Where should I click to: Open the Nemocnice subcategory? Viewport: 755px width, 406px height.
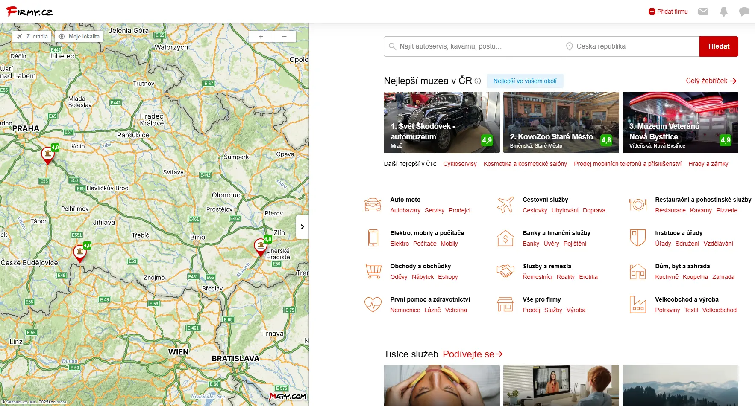(405, 310)
